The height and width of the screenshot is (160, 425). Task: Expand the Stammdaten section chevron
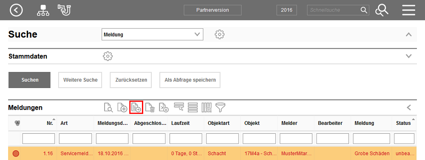point(409,56)
